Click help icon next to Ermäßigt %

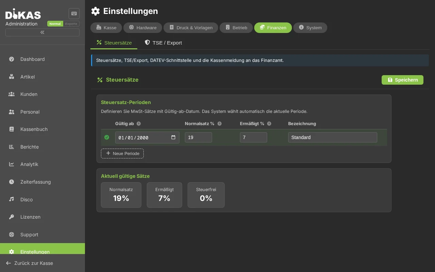click(269, 124)
